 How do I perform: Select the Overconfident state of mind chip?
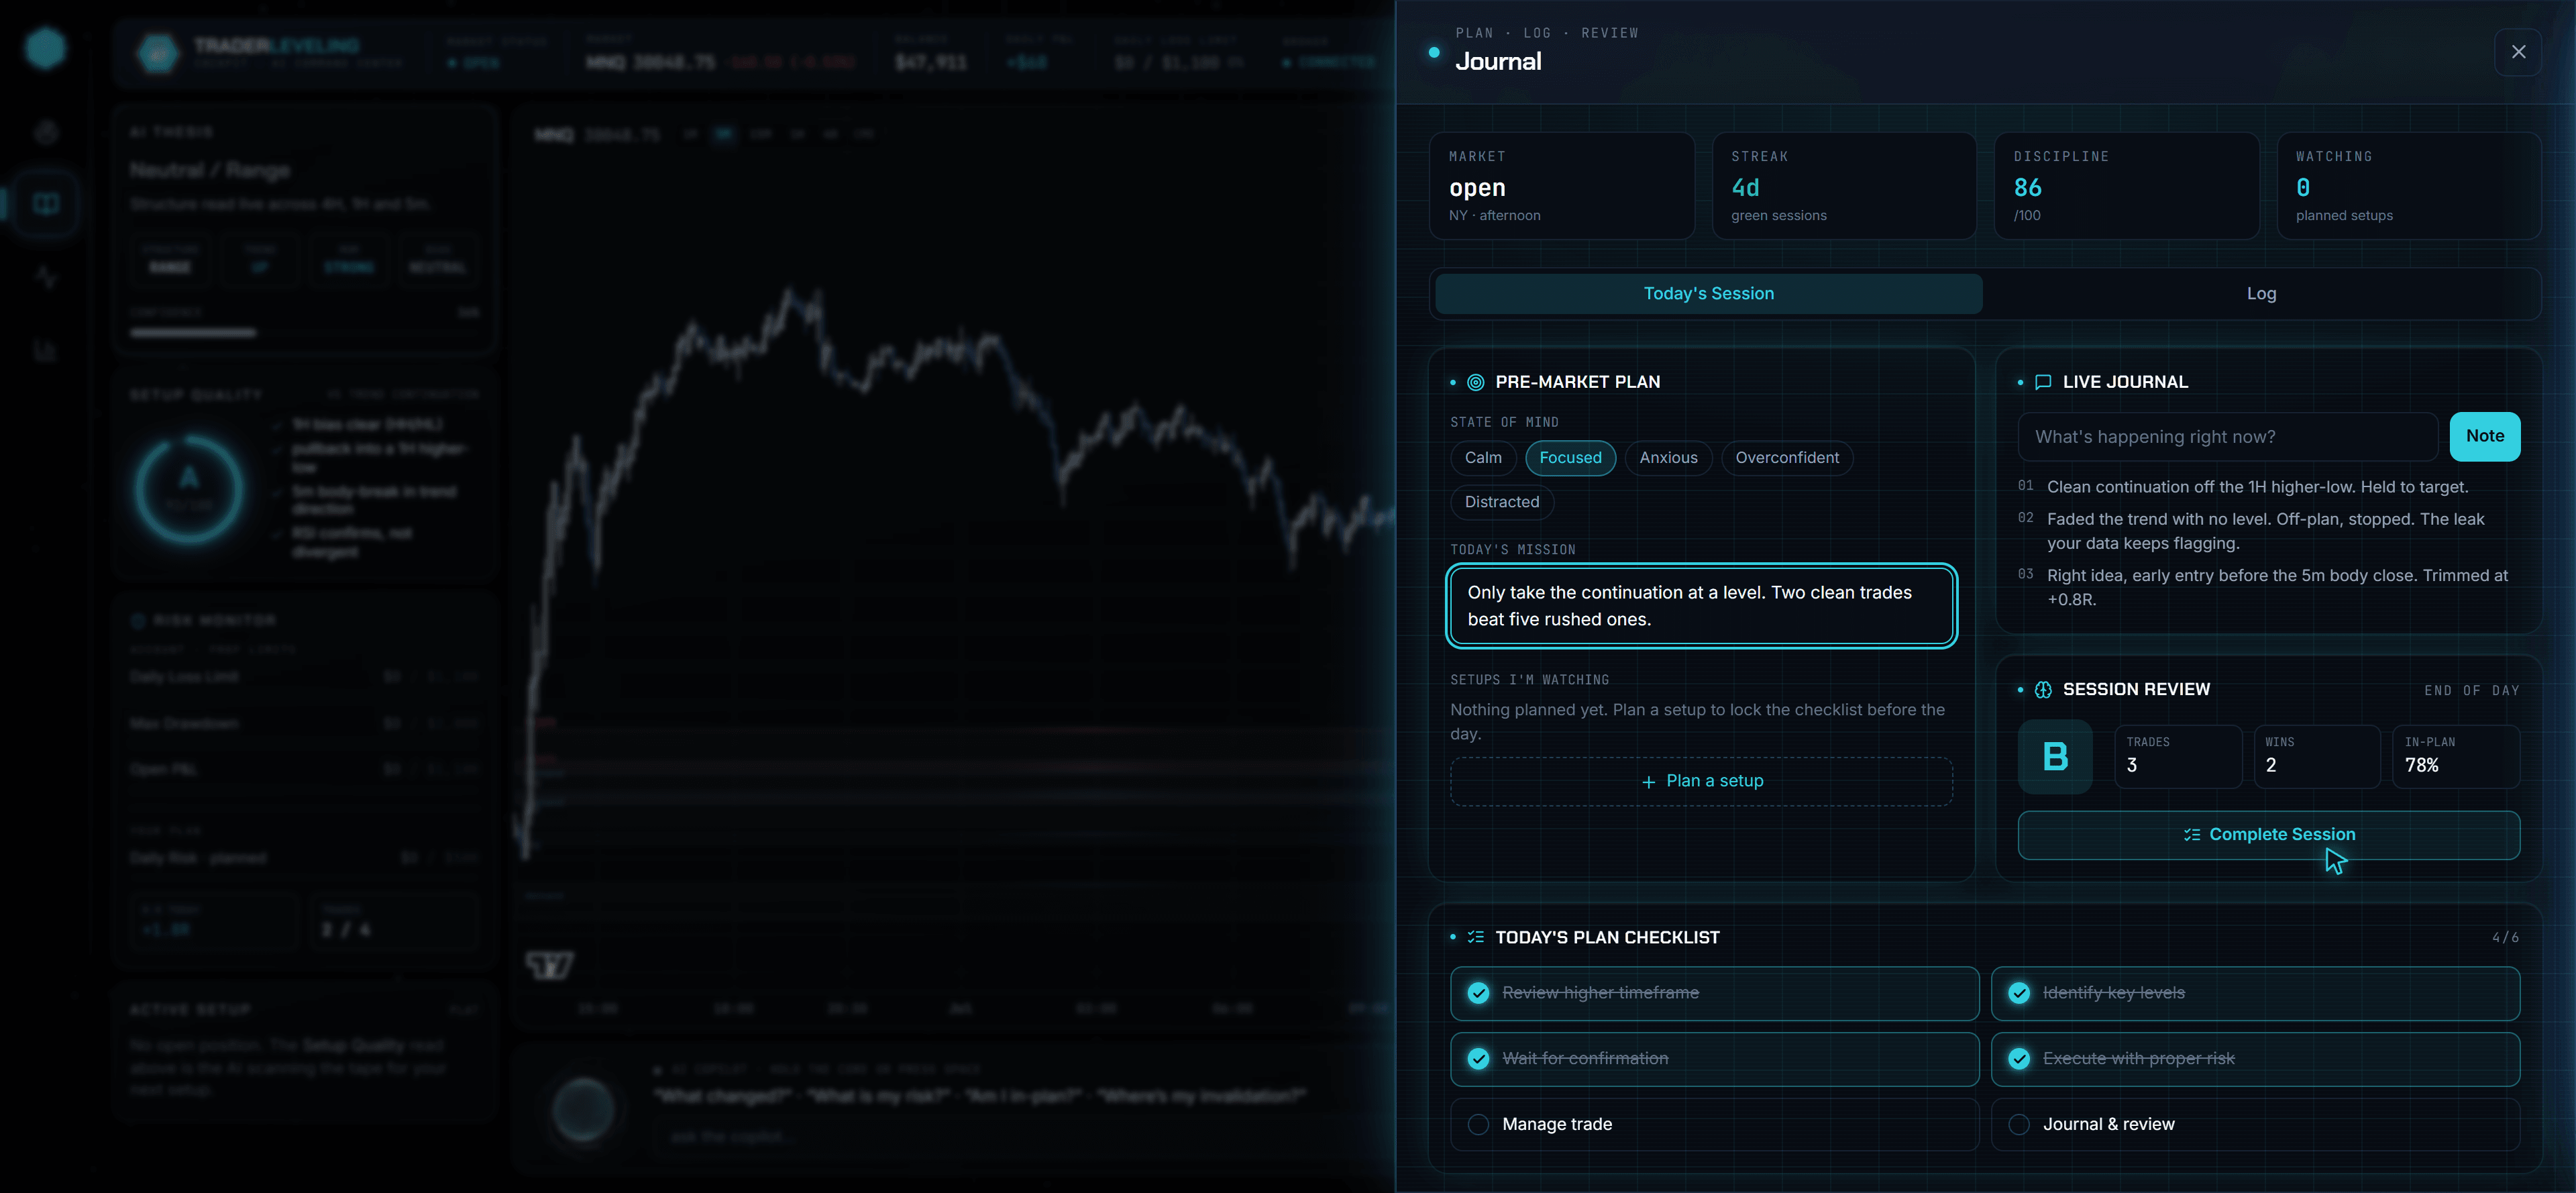coord(1787,458)
